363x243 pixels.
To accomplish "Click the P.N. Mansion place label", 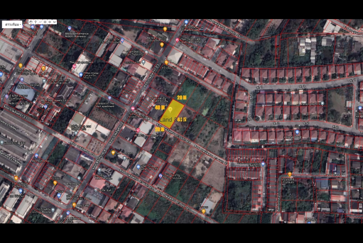I will [x=75, y=183].
